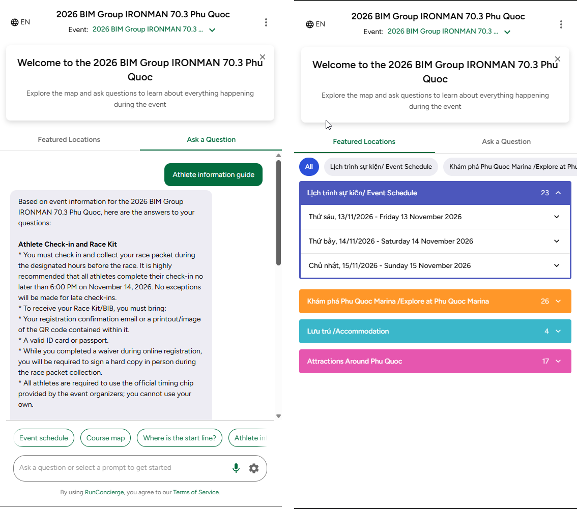The height and width of the screenshot is (509, 577).
Task: Select the Lịch trình sự kiện/ Event Schedule filter chip
Action: click(x=381, y=167)
